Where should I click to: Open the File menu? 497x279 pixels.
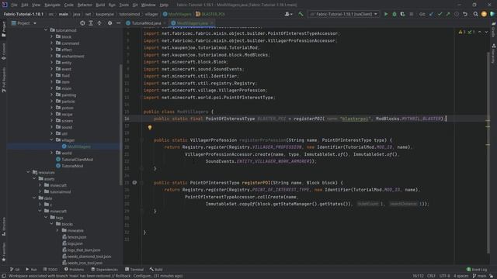click(x=15, y=5)
